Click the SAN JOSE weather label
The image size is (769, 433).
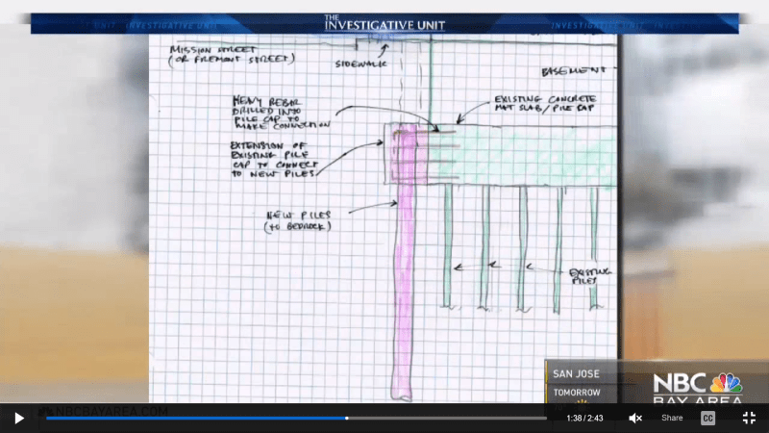pyautogui.click(x=576, y=374)
